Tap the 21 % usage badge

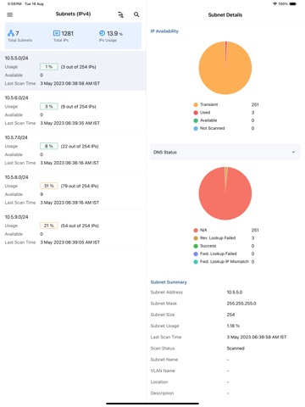pos(49,226)
